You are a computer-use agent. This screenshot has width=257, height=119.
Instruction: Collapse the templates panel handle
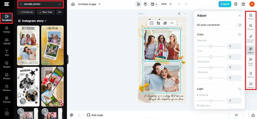point(68,59)
